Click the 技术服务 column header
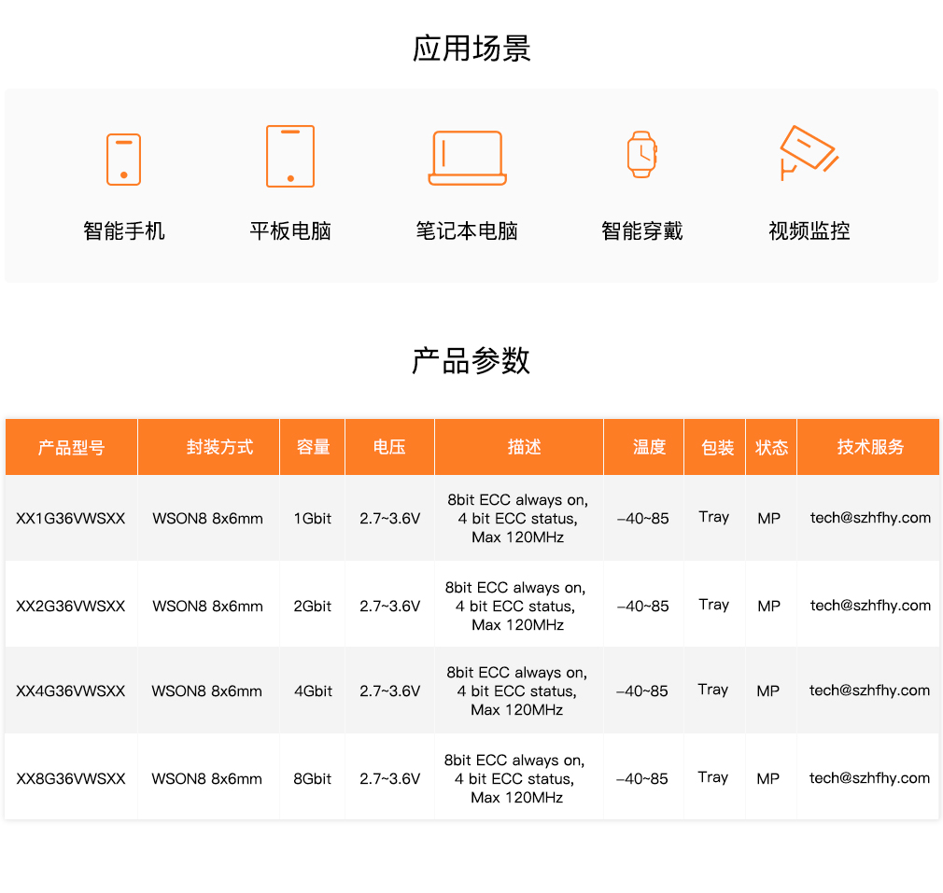 870,447
